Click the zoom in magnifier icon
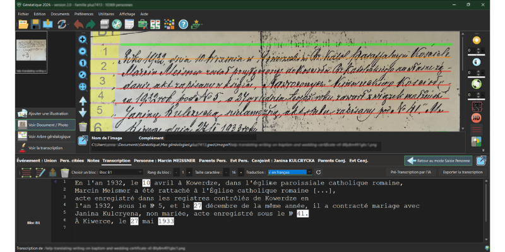 (x=83, y=39)
